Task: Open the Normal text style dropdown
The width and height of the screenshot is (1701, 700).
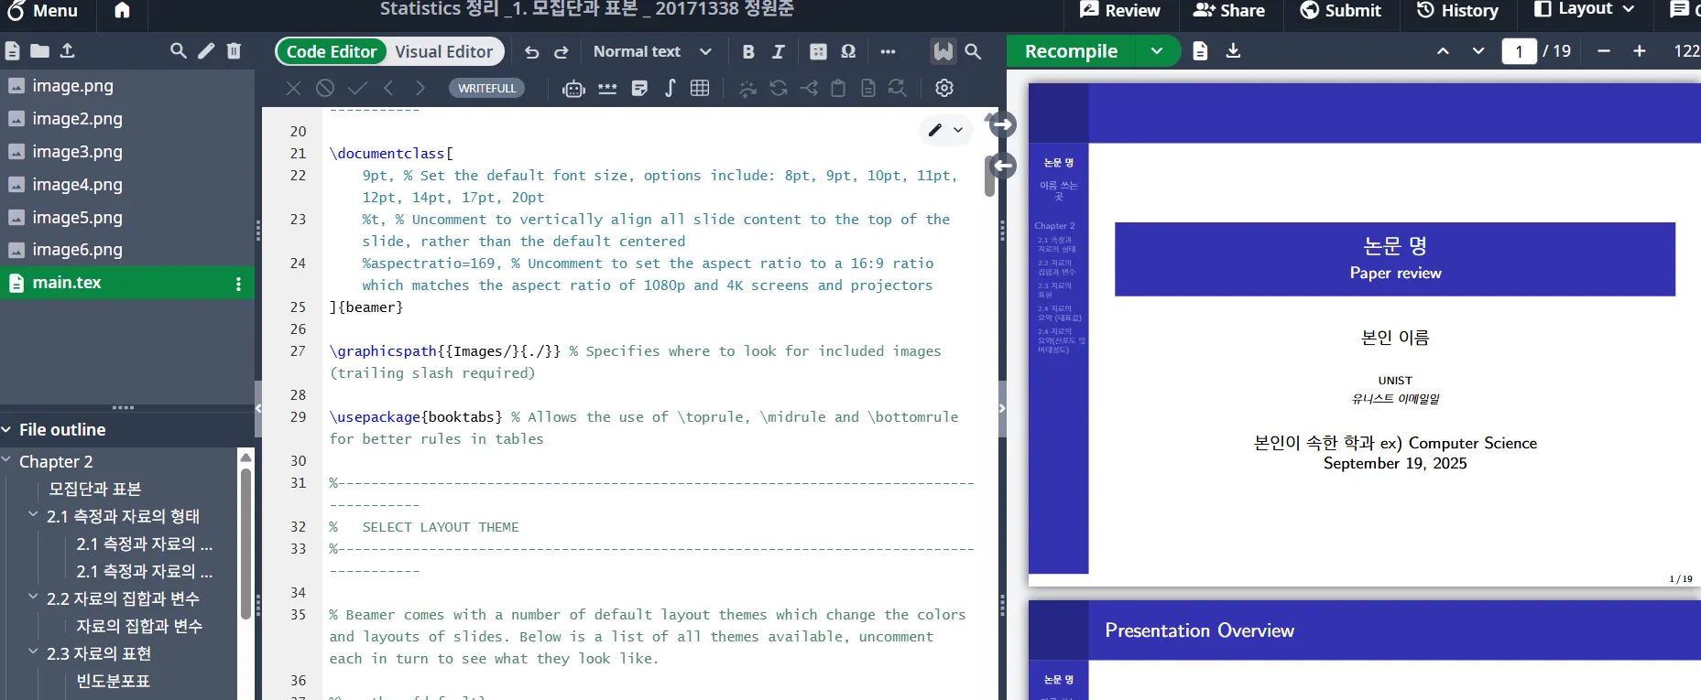Action: [652, 52]
